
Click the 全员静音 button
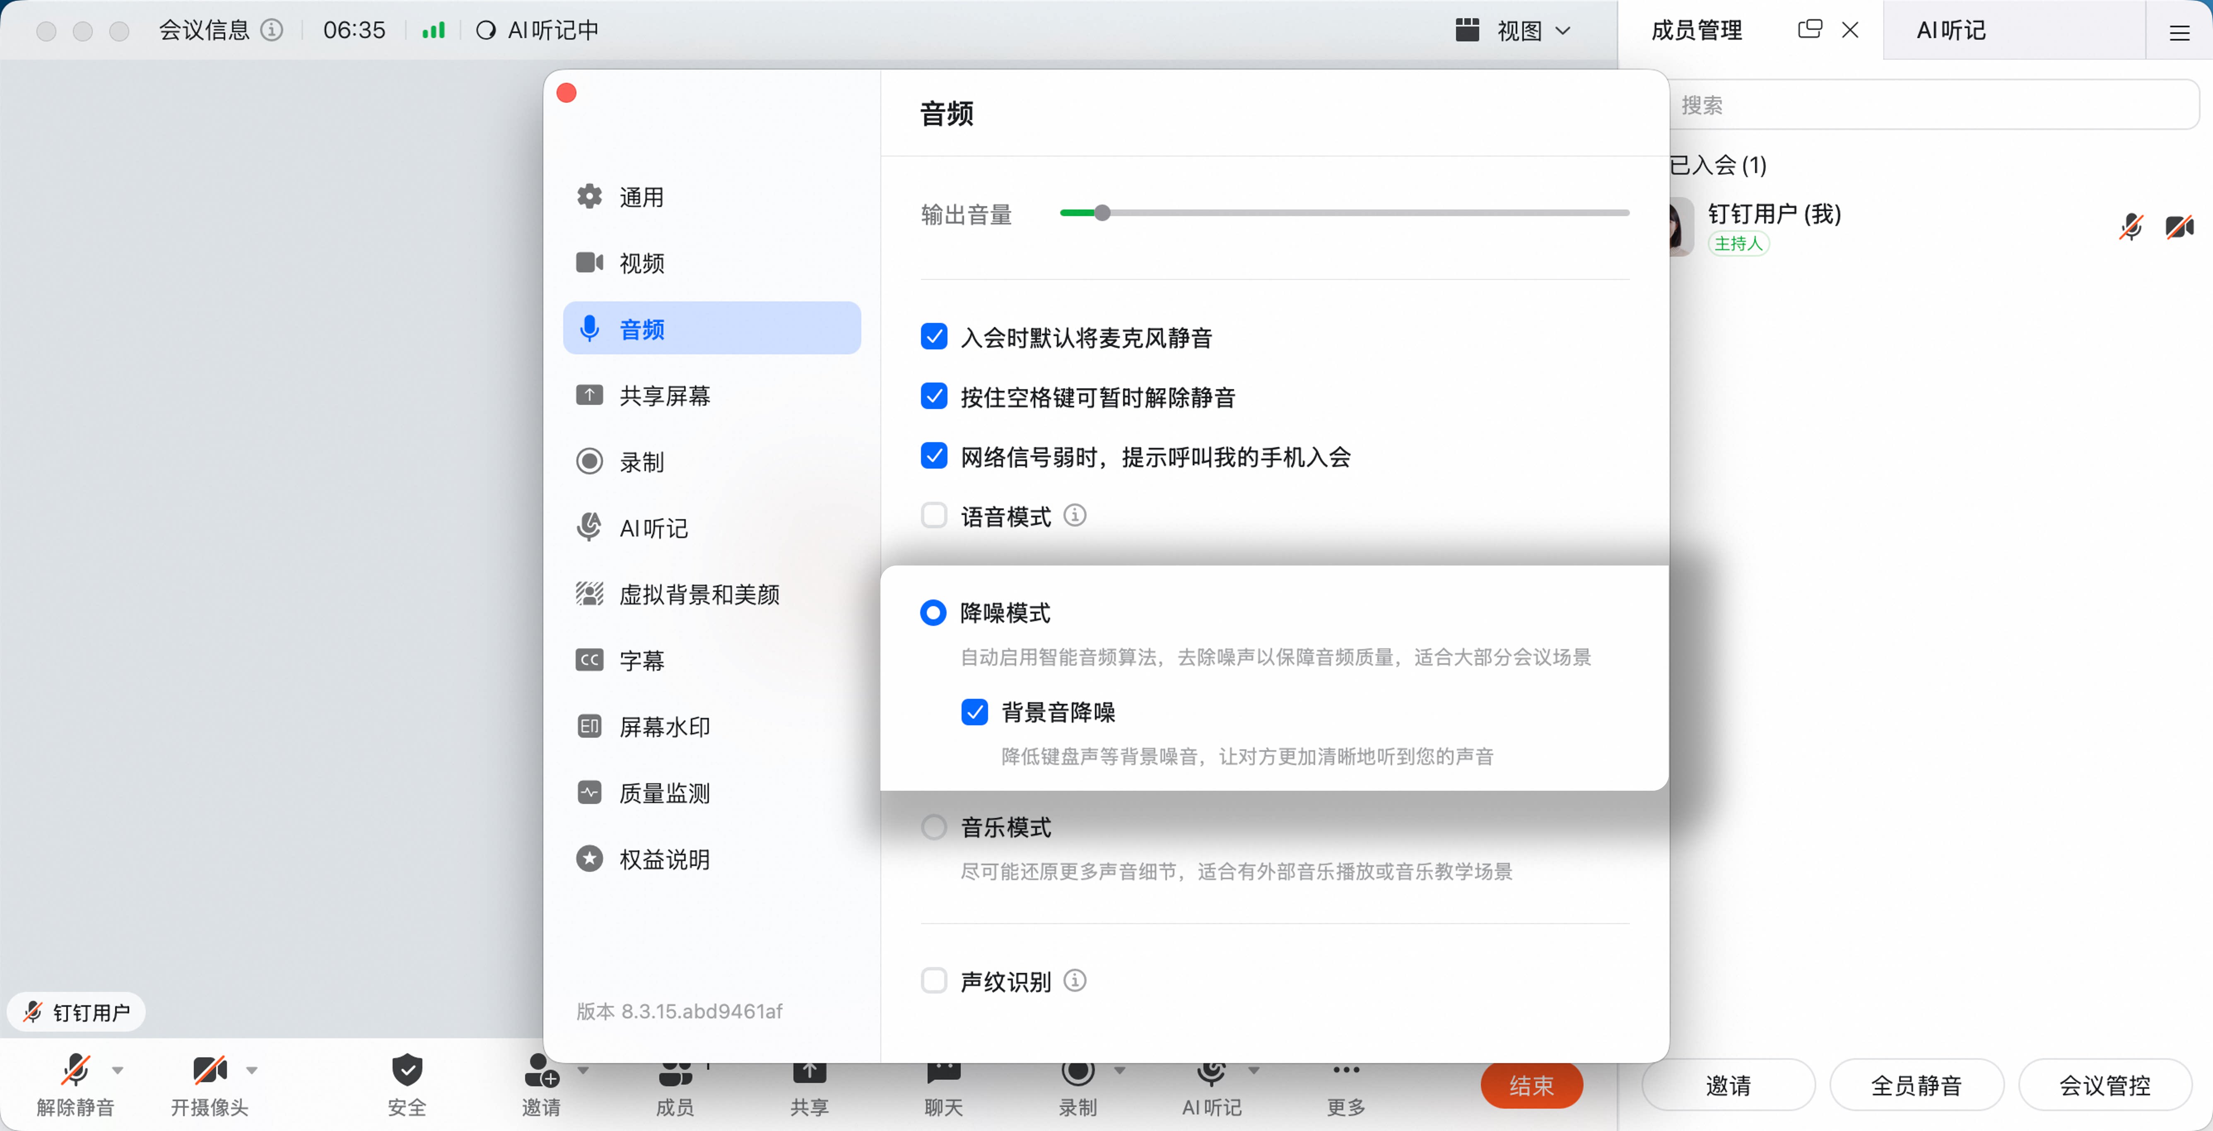(1916, 1085)
